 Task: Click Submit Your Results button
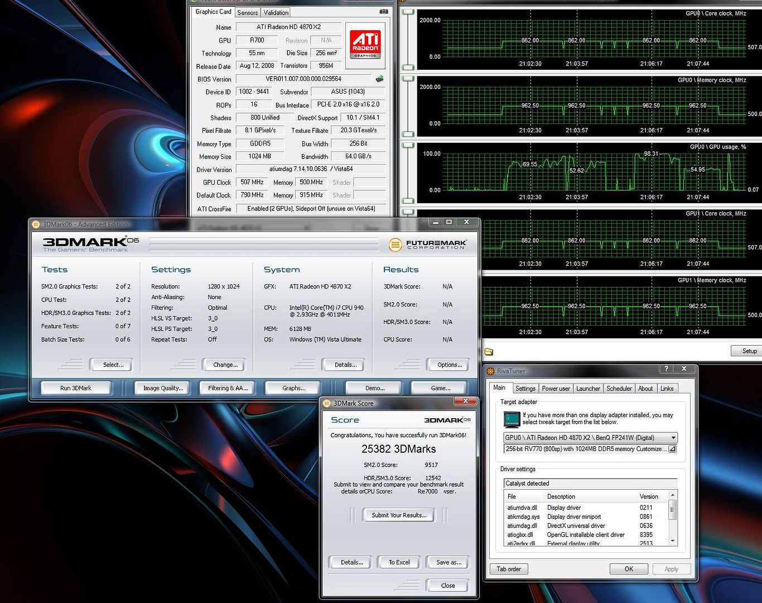point(399,515)
